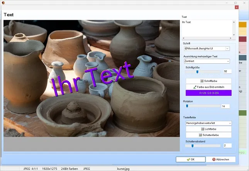Viewport: 249px width, 171px height.
Task: Click into the Ihr Text text box
Action: (207, 29)
